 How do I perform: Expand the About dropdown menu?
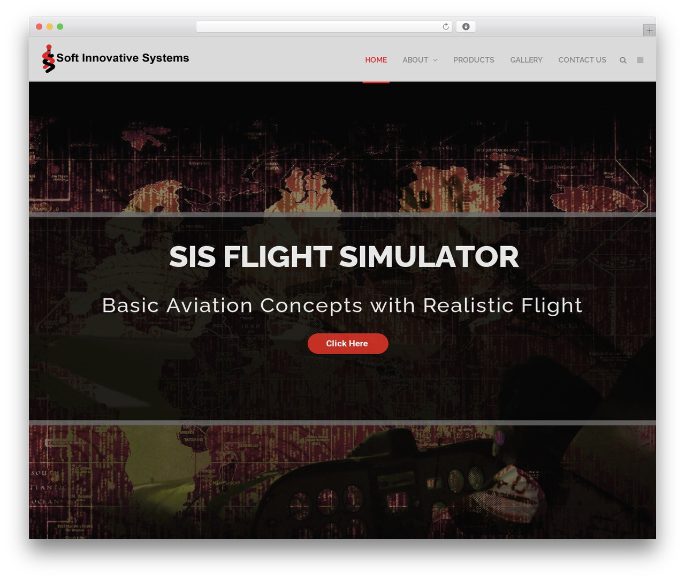click(x=420, y=60)
